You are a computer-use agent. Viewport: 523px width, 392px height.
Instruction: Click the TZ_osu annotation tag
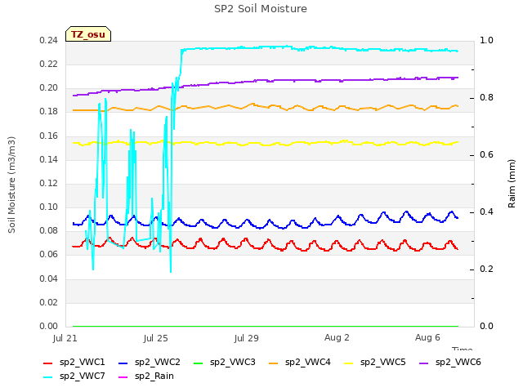click(88, 34)
